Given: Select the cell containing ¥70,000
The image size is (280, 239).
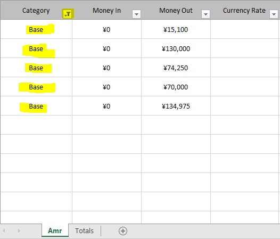Looking at the screenshot, I should pyautogui.click(x=176, y=87).
